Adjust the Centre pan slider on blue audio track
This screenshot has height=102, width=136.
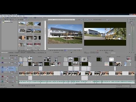coord(7,70)
